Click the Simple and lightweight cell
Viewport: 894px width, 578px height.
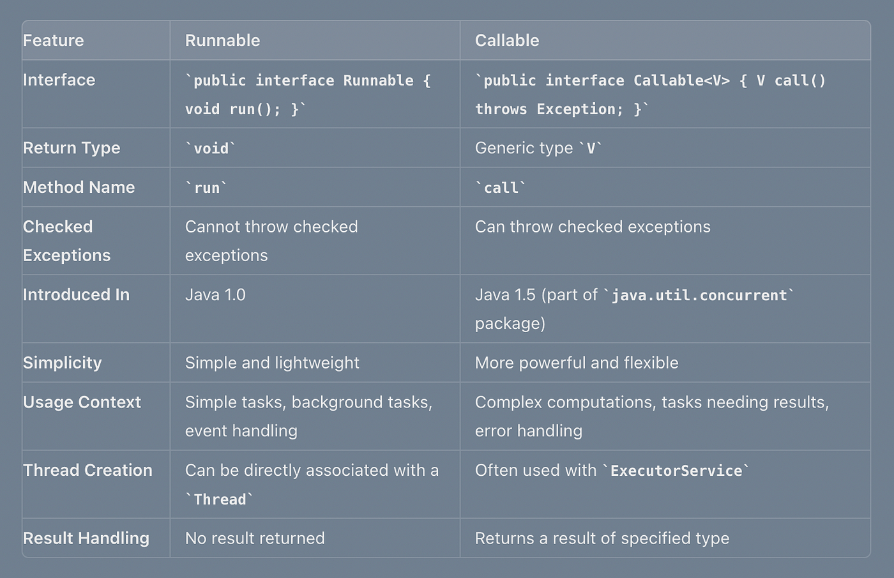[272, 362]
